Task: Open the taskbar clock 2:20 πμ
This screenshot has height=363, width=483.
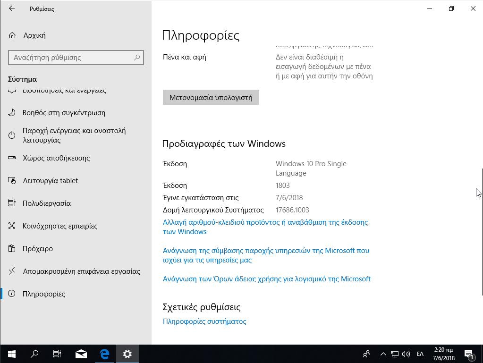Action: click(443, 354)
